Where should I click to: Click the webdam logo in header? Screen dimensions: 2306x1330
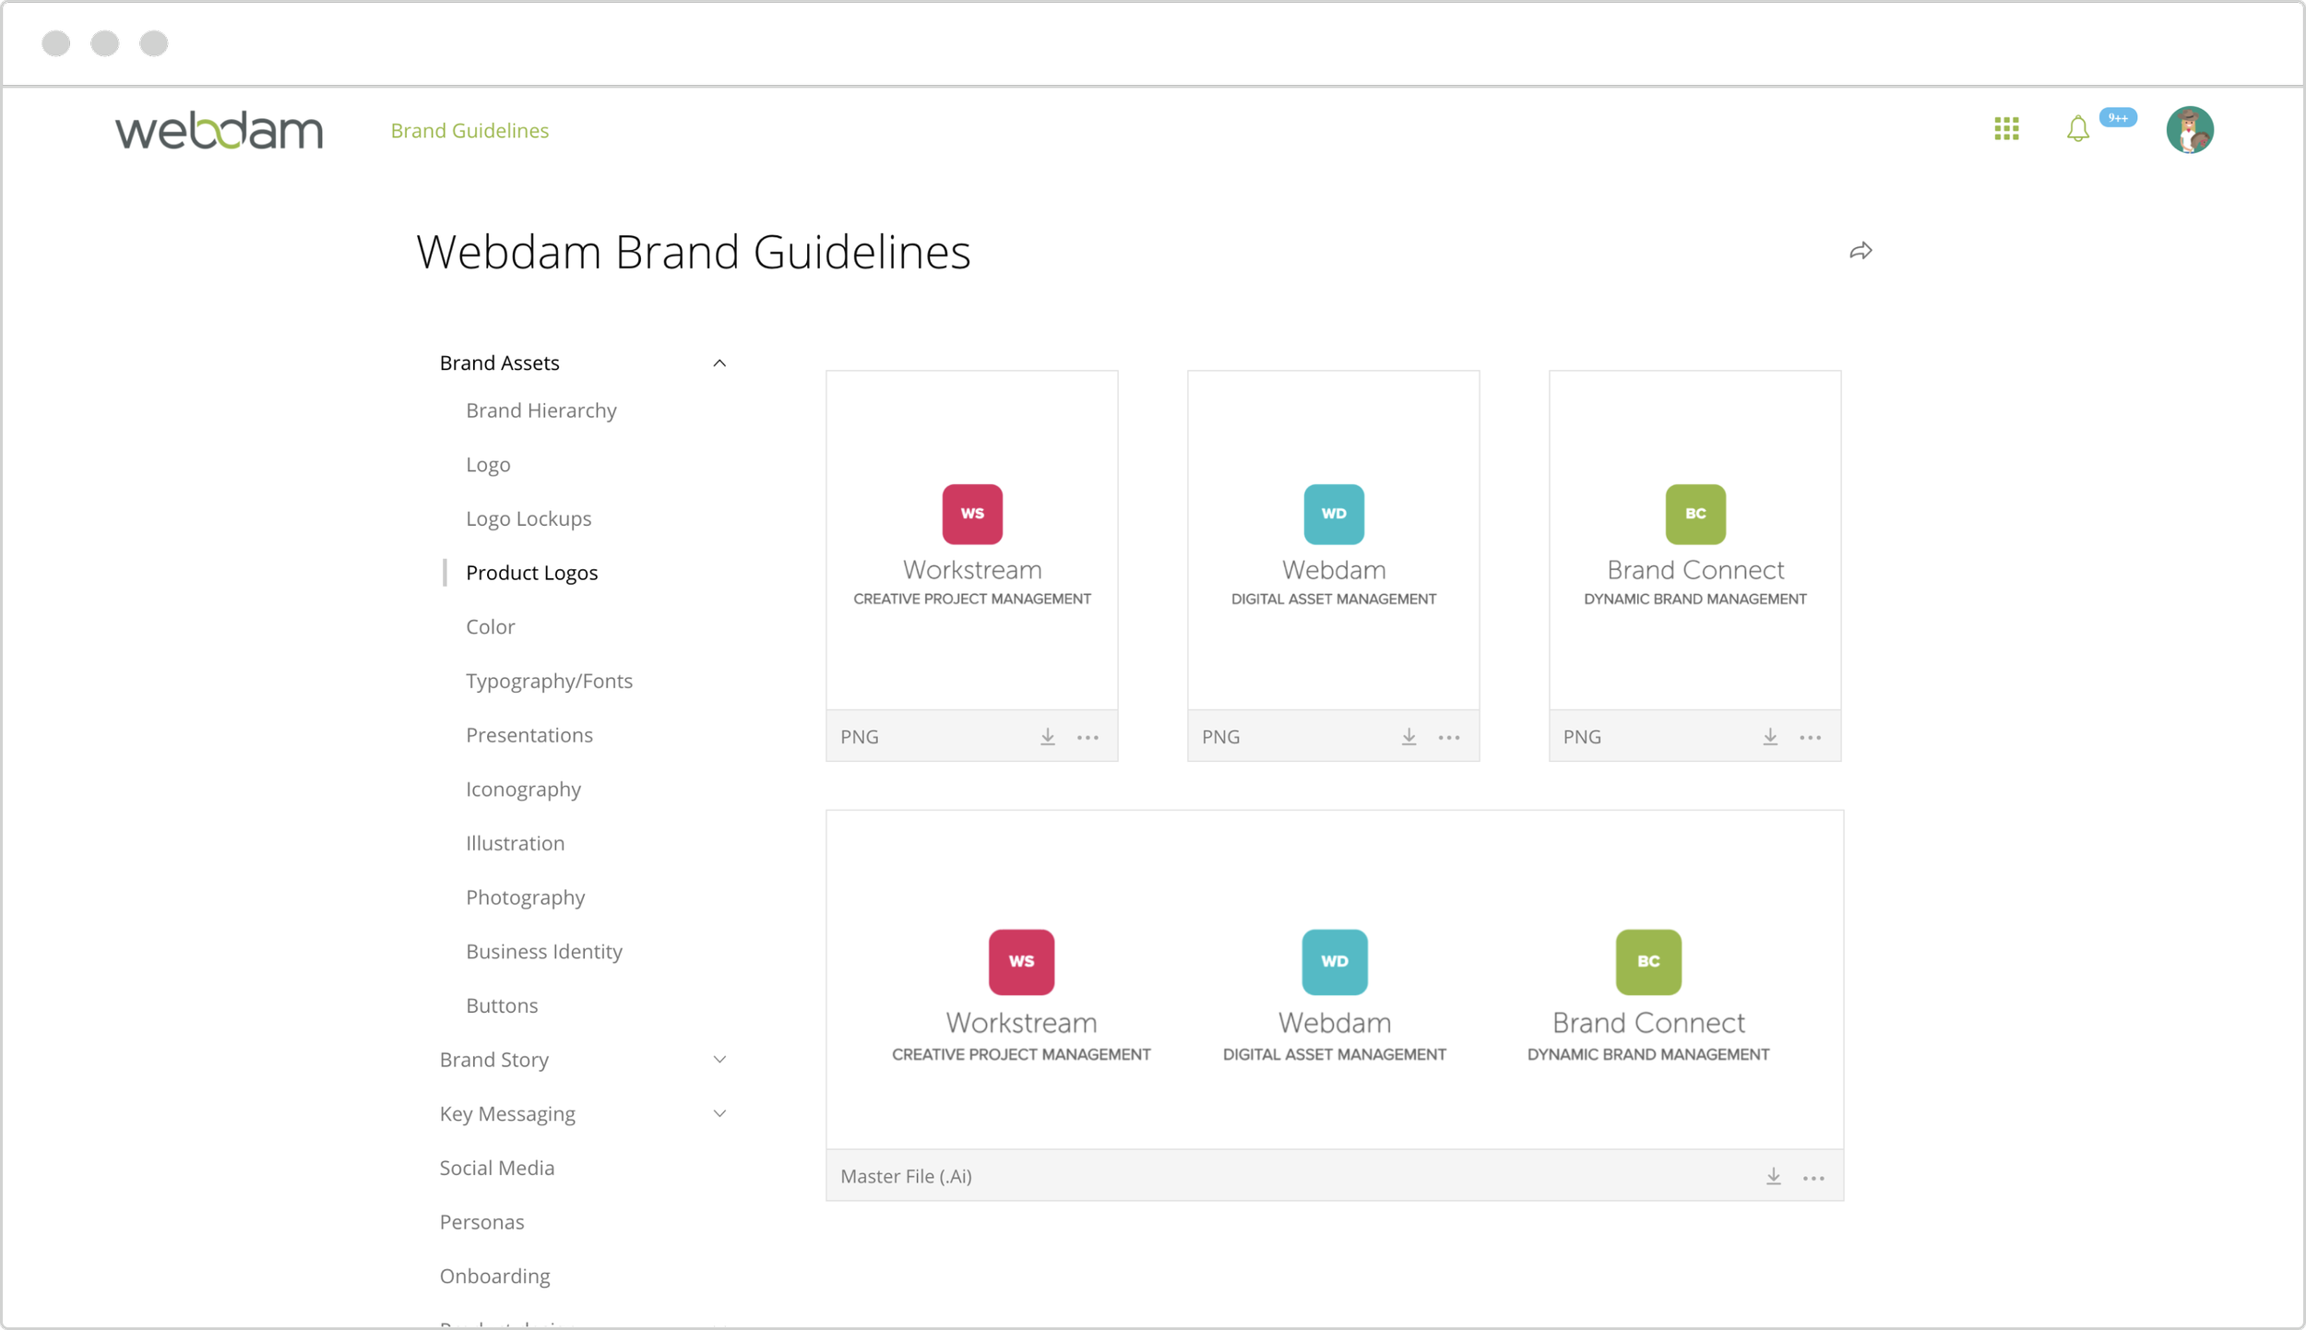tap(219, 130)
